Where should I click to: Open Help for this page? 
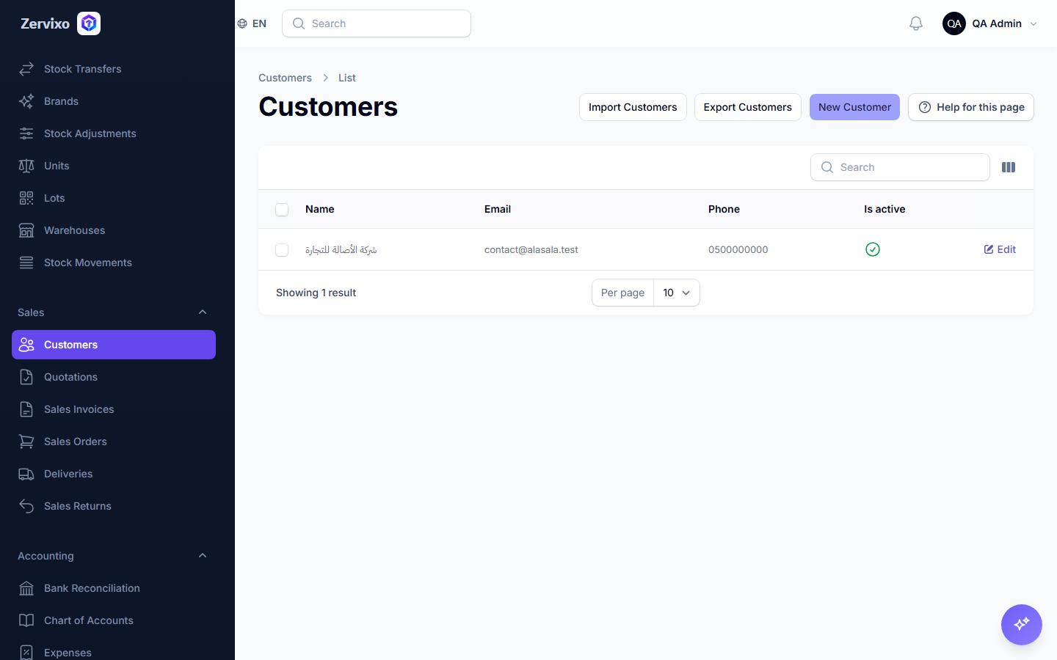tap(971, 107)
